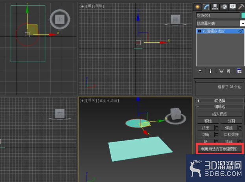The width and height of the screenshot is (245, 182).
Task: Open 桥 settings box
Action: 217,141
